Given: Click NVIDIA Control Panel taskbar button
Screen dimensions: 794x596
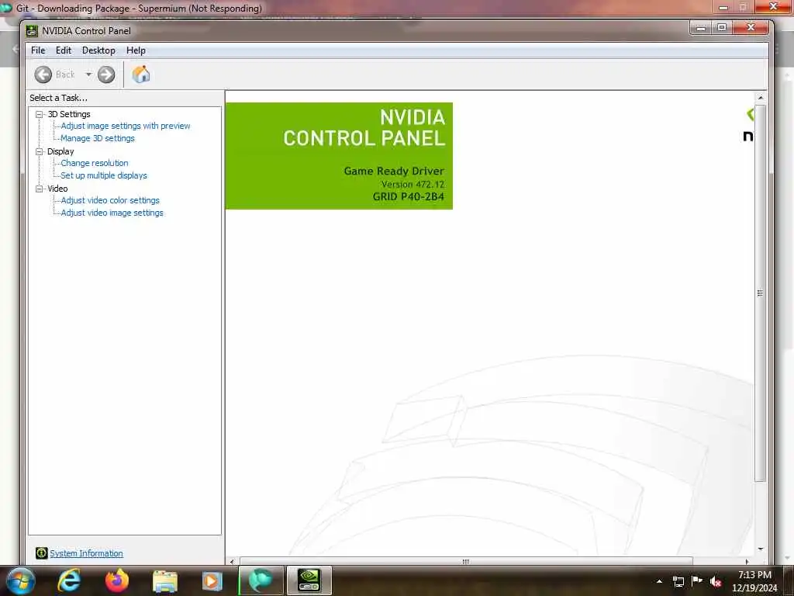Looking at the screenshot, I should [309, 580].
